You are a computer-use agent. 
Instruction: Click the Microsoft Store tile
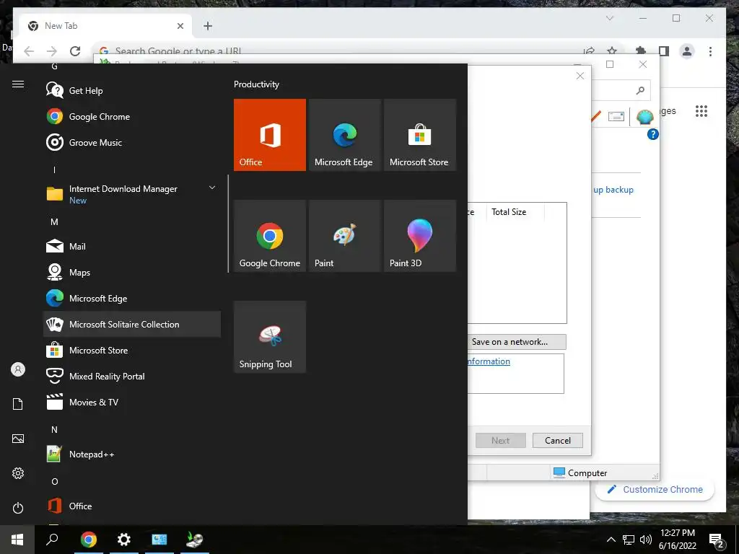[420, 135]
